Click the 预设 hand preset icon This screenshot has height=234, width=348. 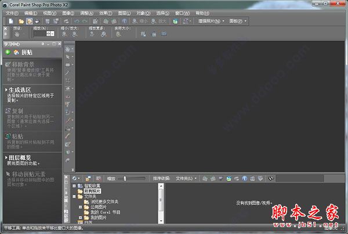tap(17, 34)
